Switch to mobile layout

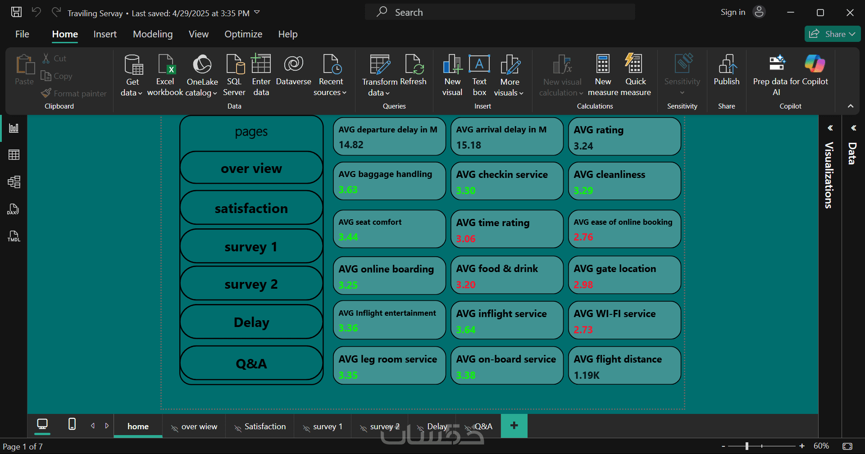[x=72, y=424]
